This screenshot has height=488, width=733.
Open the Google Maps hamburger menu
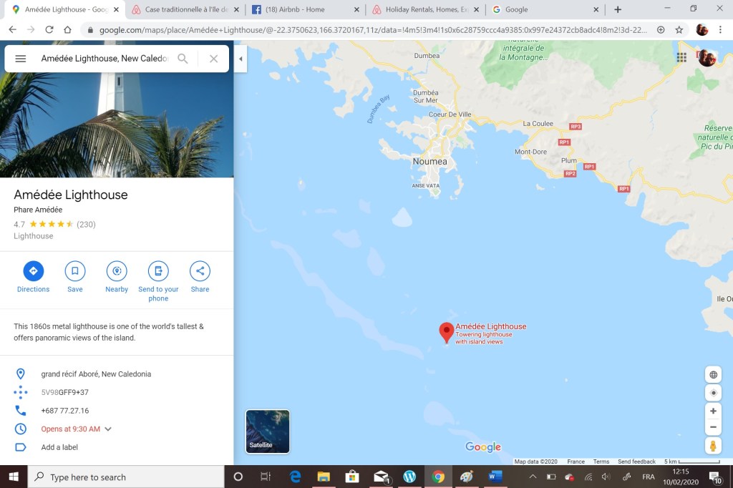(21, 59)
